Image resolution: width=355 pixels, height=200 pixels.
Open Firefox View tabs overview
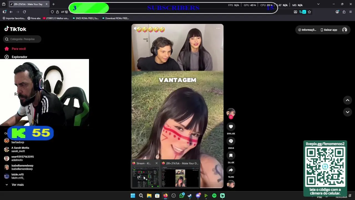click(x=4, y=4)
